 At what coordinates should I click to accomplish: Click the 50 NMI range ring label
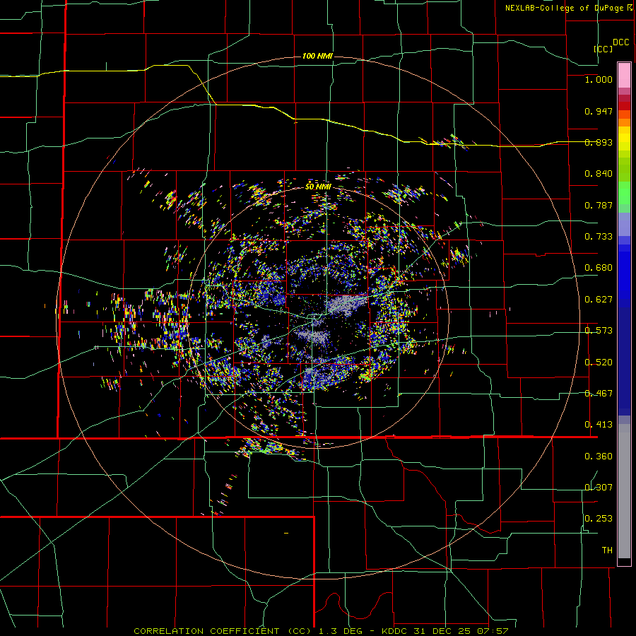318,187
